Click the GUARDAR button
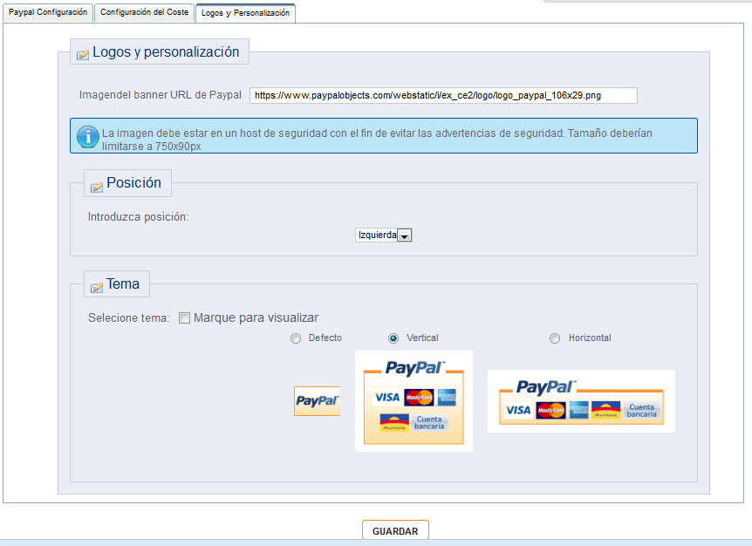Image resolution: width=752 pixels, height=546 pixels. (x=395, y=530)
